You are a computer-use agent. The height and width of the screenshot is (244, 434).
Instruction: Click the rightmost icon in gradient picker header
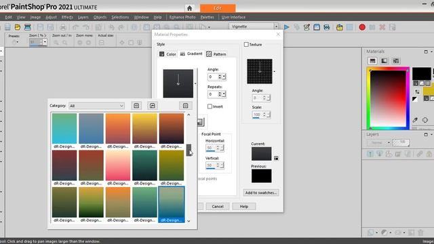185,106
